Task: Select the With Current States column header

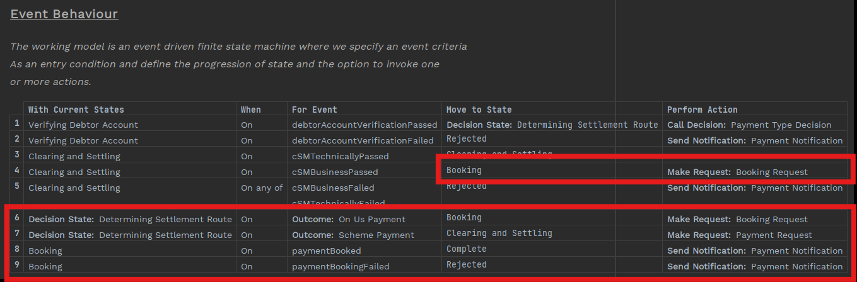Action: pos(76,110)
